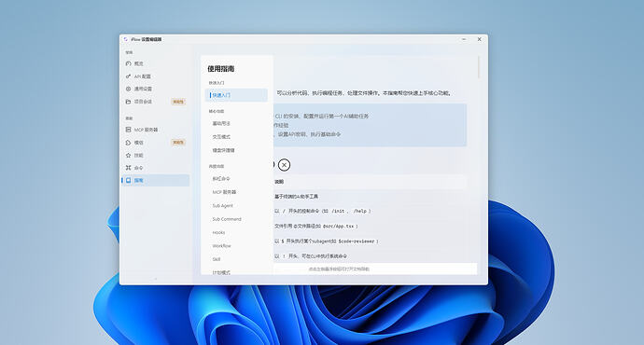Open 计划模式 in the guide navigation

point(221,272)
